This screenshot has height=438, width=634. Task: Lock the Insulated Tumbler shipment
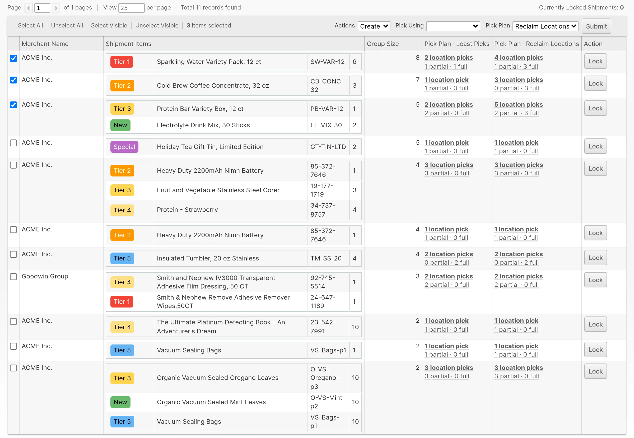(x=595, y=258)
